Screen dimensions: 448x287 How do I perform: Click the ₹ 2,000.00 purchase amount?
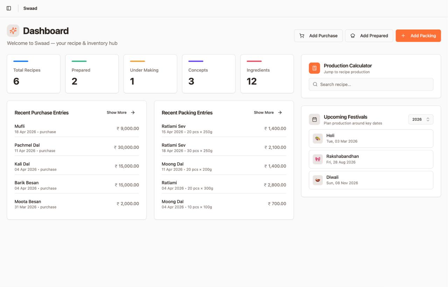coord(128,204)
